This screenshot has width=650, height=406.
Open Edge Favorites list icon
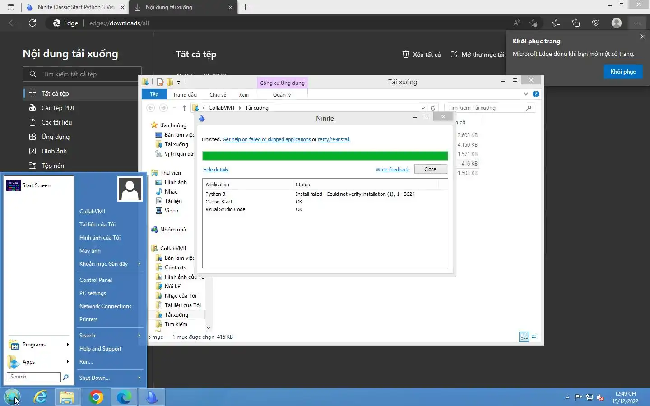[x=556, y=23]
